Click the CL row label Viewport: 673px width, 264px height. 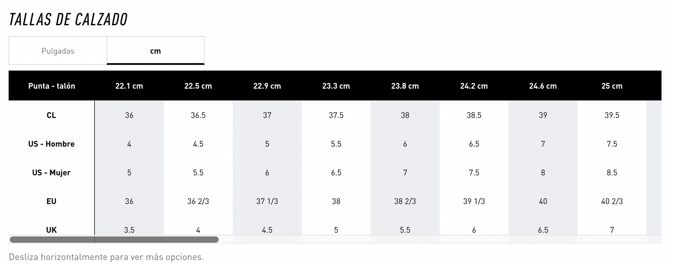click(52, 115)
